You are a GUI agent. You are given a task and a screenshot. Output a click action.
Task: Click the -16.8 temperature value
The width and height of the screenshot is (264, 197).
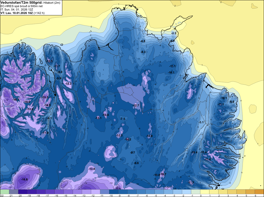tap(24, 179)
